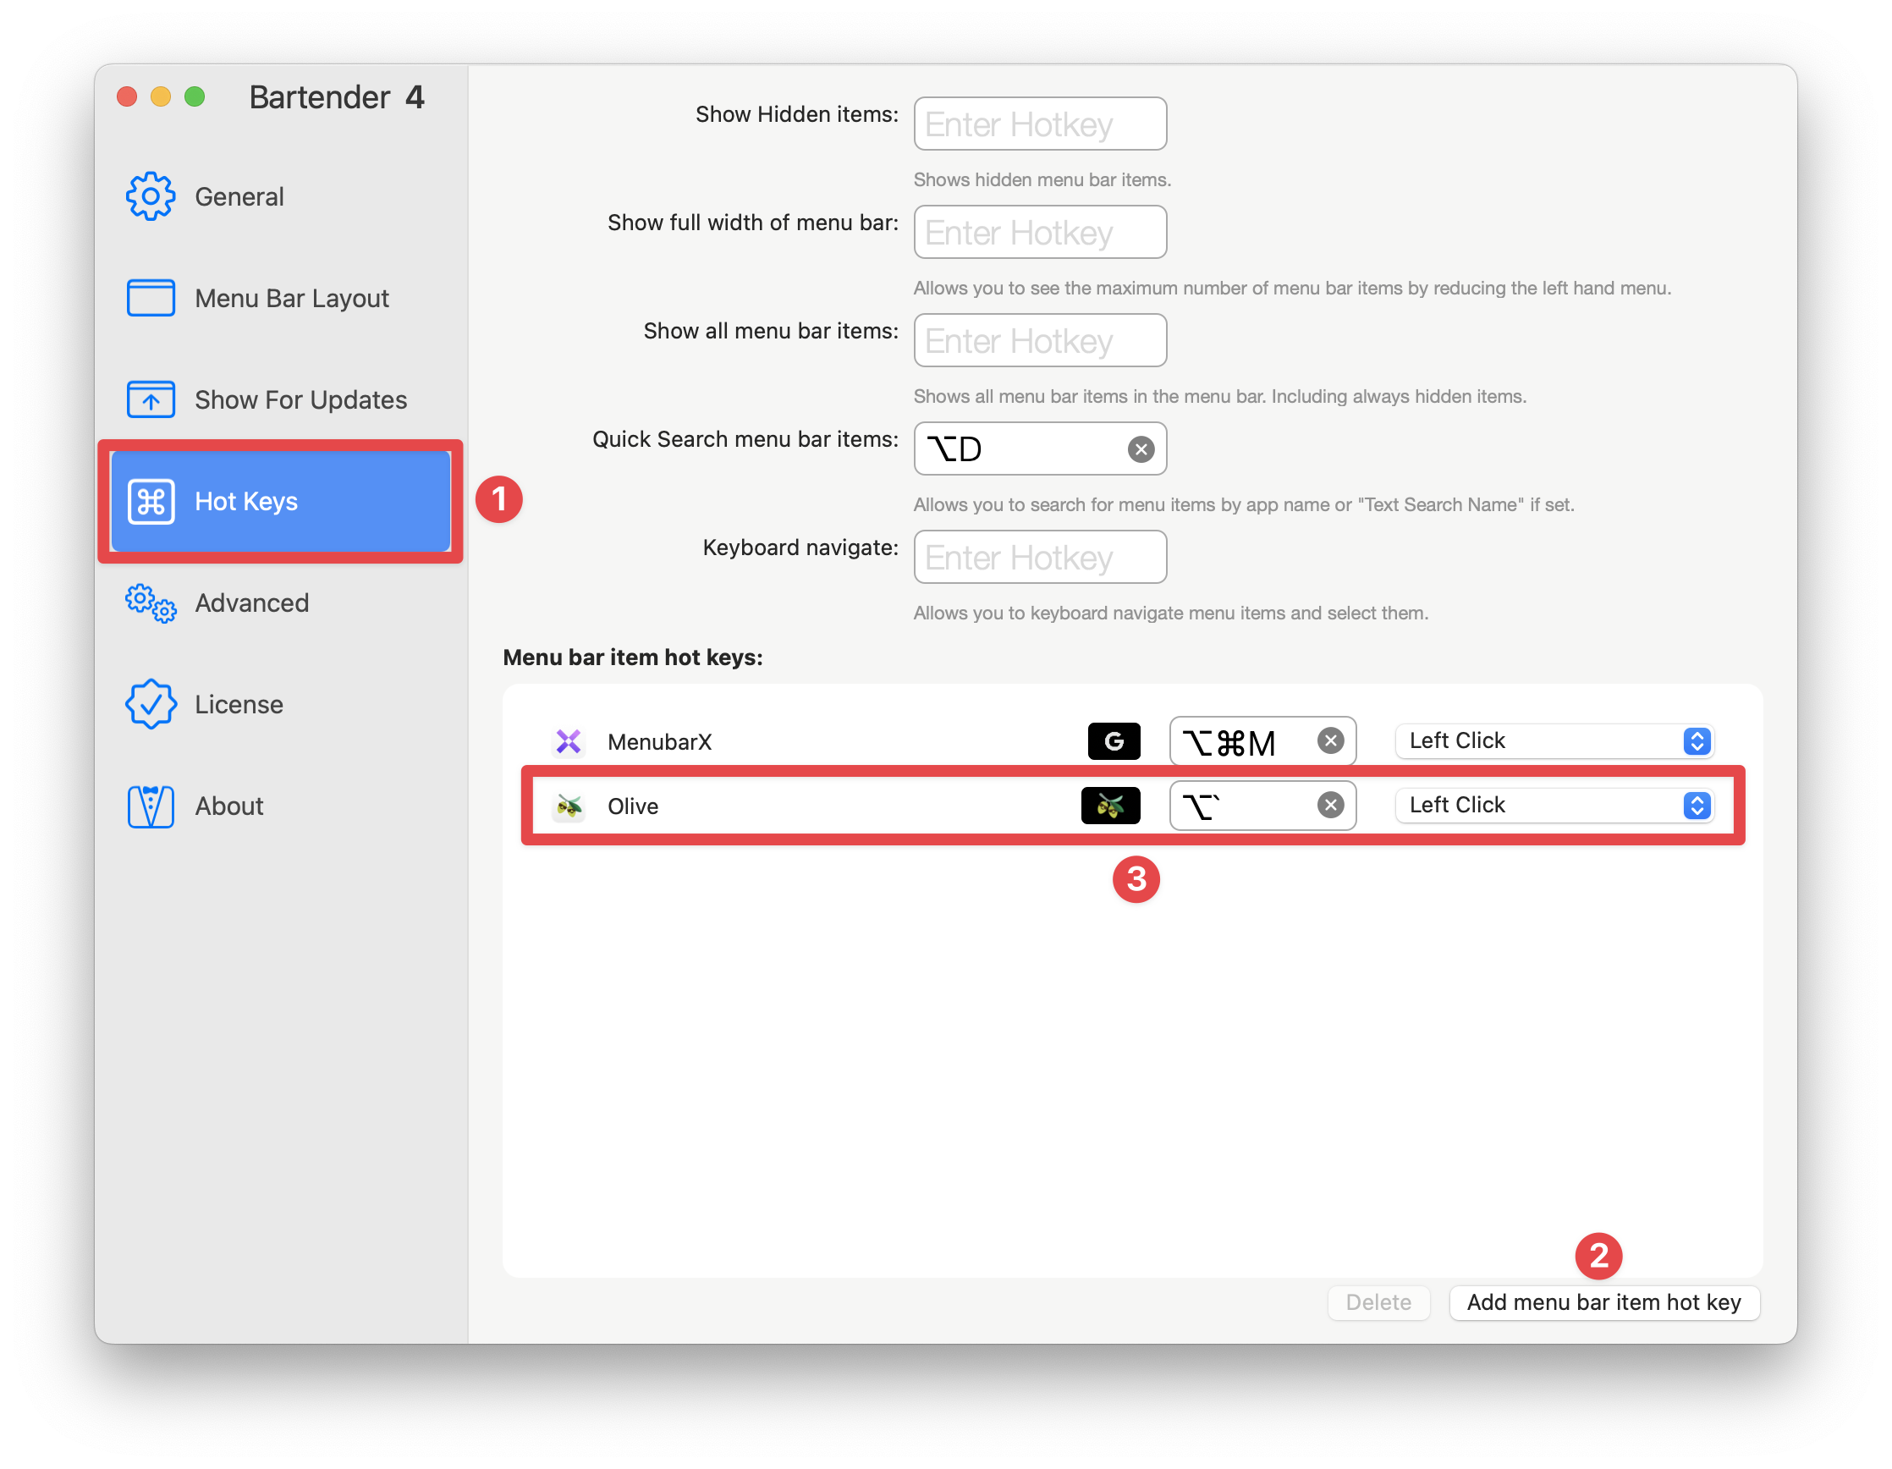
Task: Clear the Quick Search hotkey with X button
Action: click(1140, 450)
